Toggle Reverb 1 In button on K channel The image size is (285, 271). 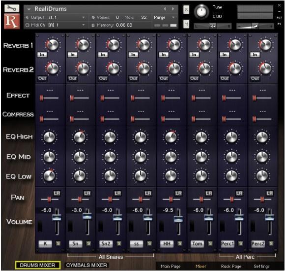42,55
